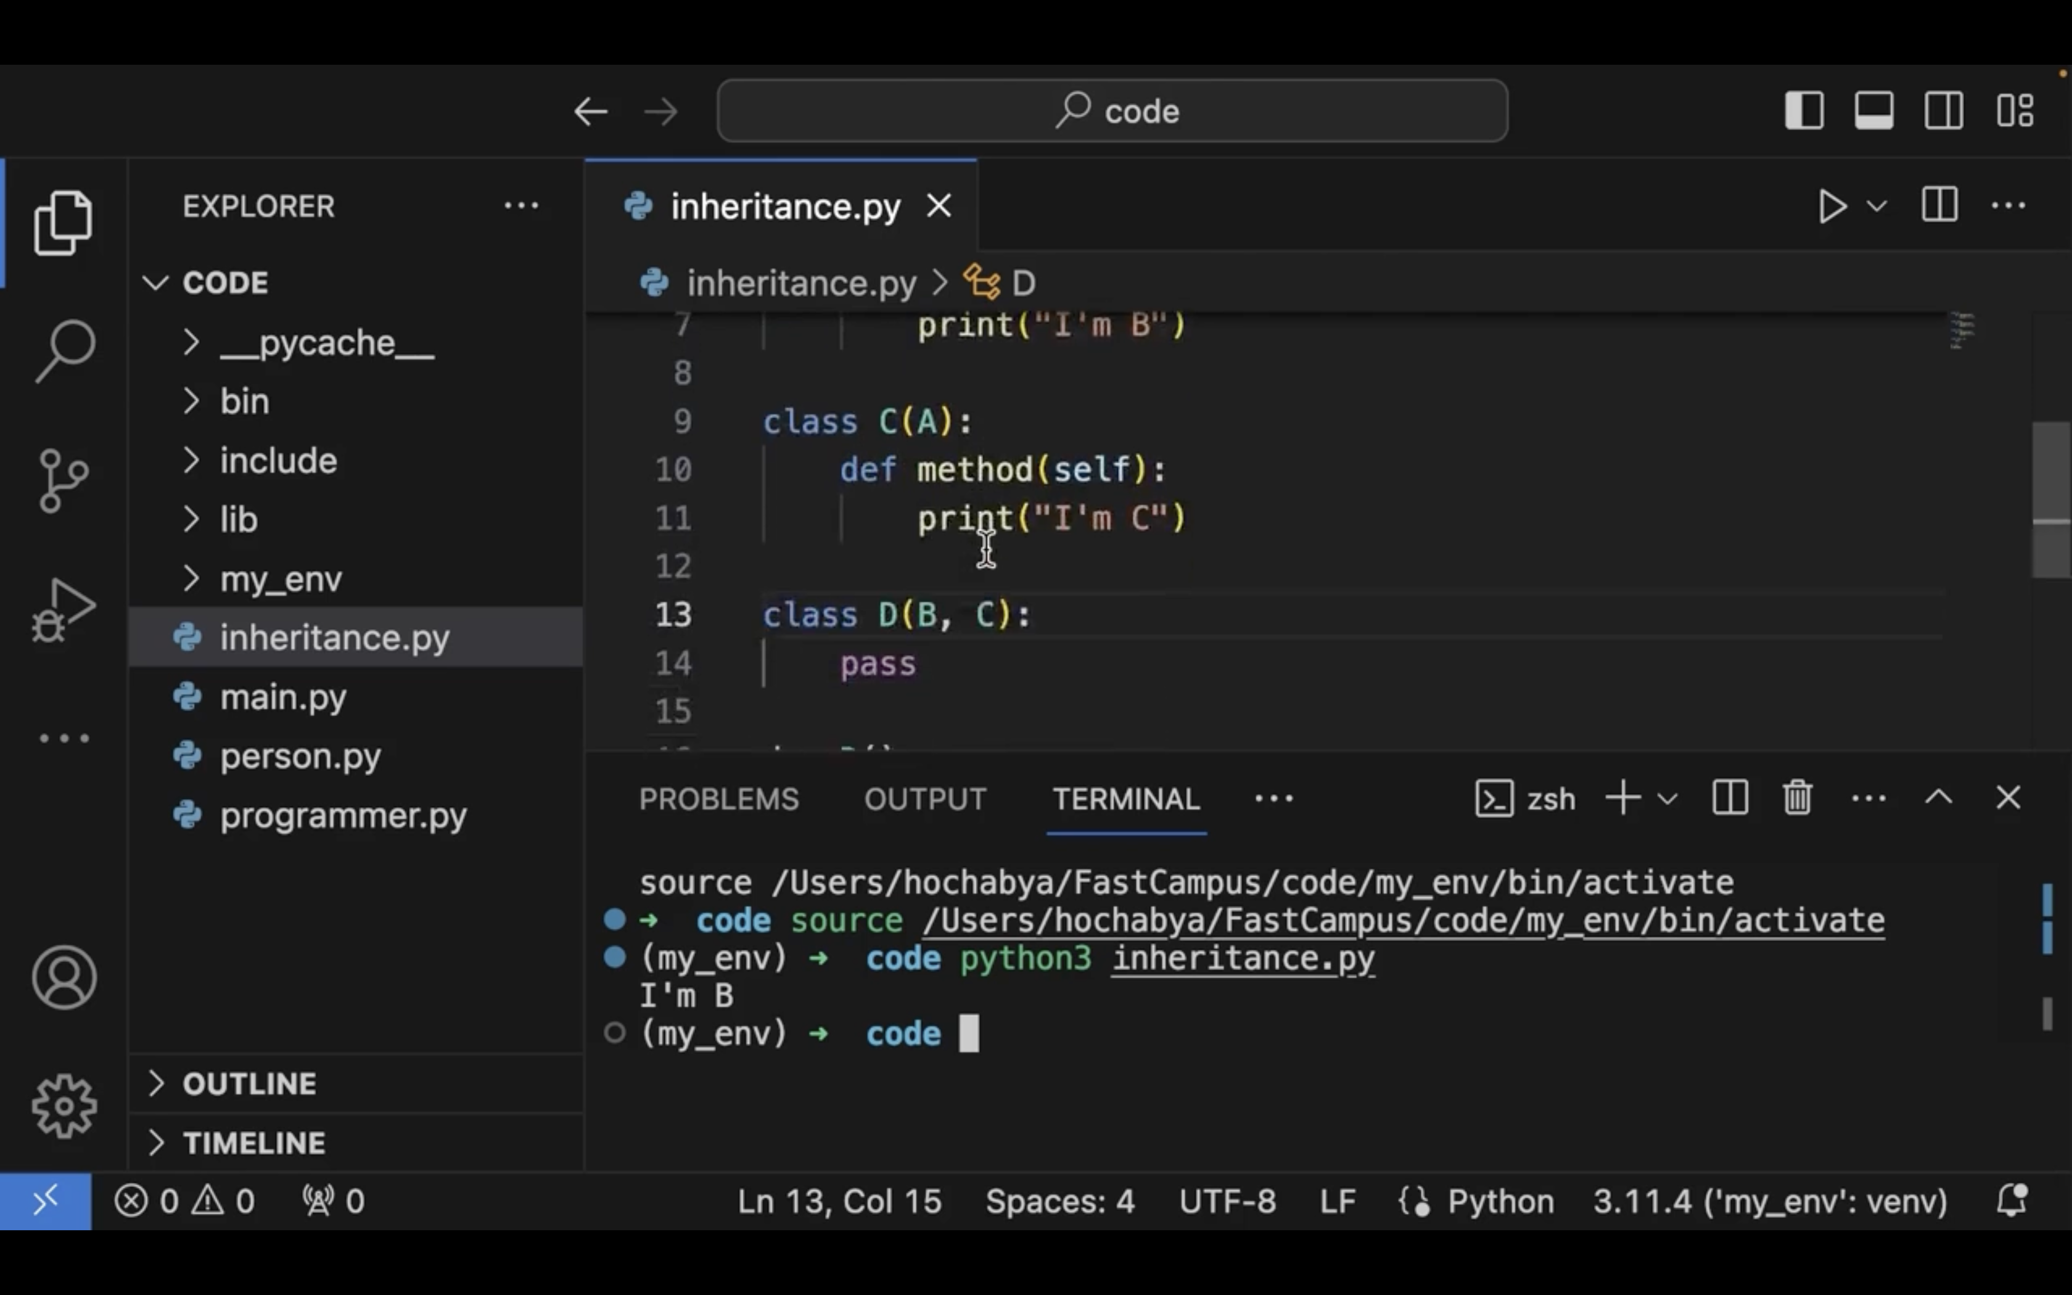Switch to the OUTPUT panel tab
This screenshot has height=1295, width=2072.
pos(925,799)
